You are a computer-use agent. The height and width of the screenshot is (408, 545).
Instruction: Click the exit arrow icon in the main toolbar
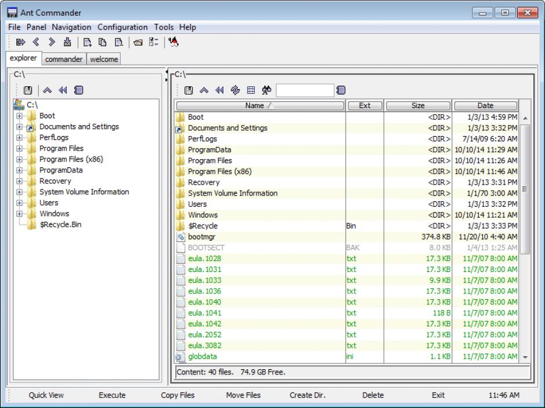20,42
